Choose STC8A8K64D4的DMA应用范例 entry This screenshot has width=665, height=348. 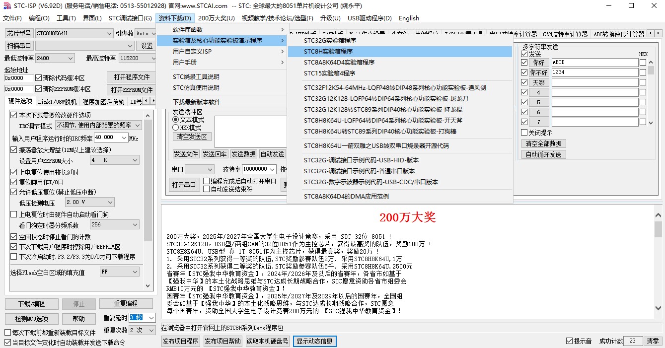point(400,196)
